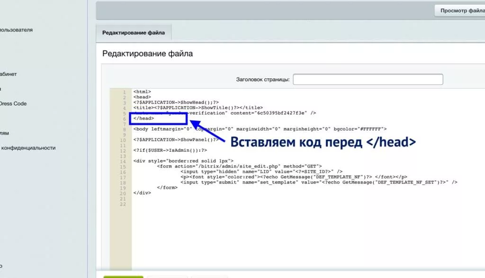Click the submit set_template input line
This screenshot has height=278, width=485.
pyautogui.click(x=319, y=182)
